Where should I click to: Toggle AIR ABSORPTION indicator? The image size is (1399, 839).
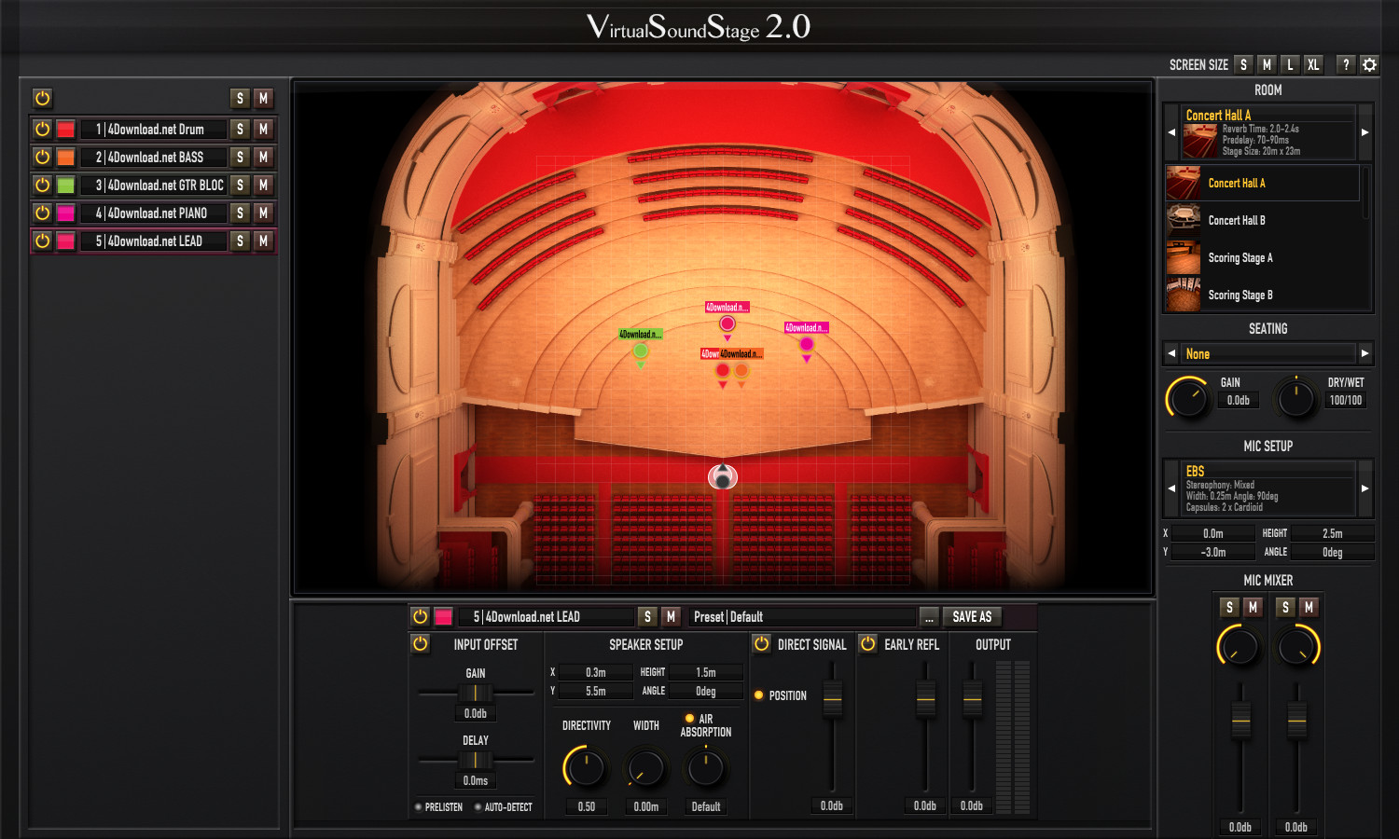(x=689, y=718)
